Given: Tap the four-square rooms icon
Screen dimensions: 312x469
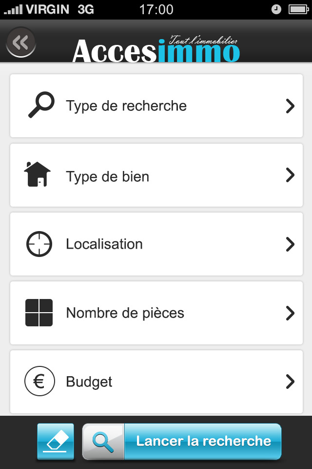Looking at the screenshot, I should pos(39,313).
